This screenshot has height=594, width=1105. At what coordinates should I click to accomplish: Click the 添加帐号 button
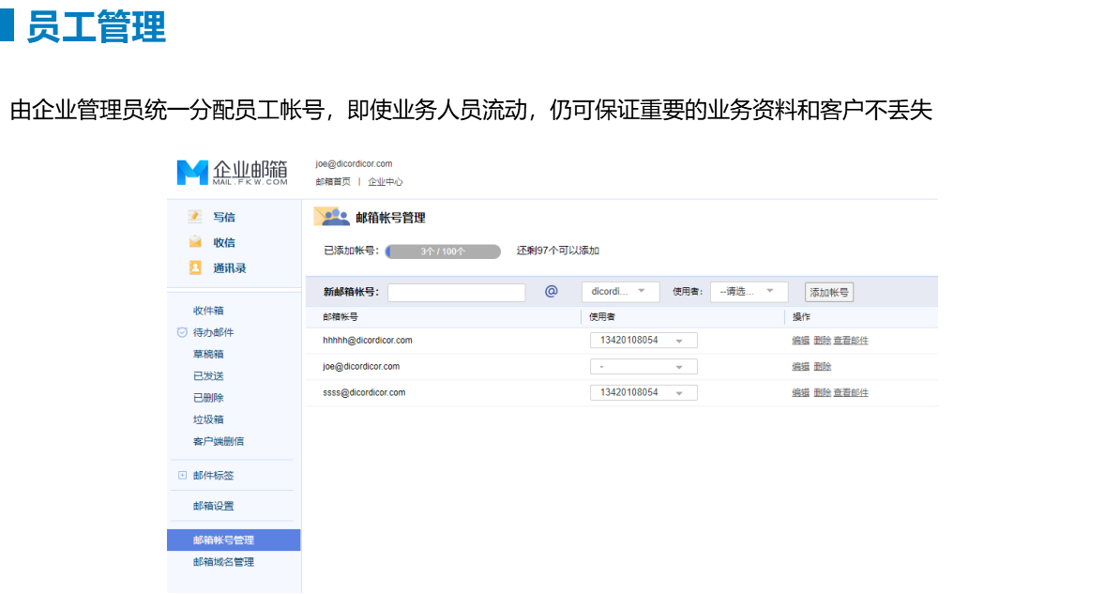click(829, 293)
